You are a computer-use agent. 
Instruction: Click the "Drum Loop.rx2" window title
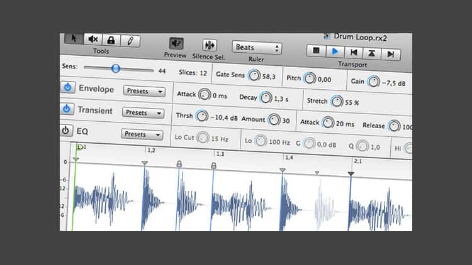point(360,37)
